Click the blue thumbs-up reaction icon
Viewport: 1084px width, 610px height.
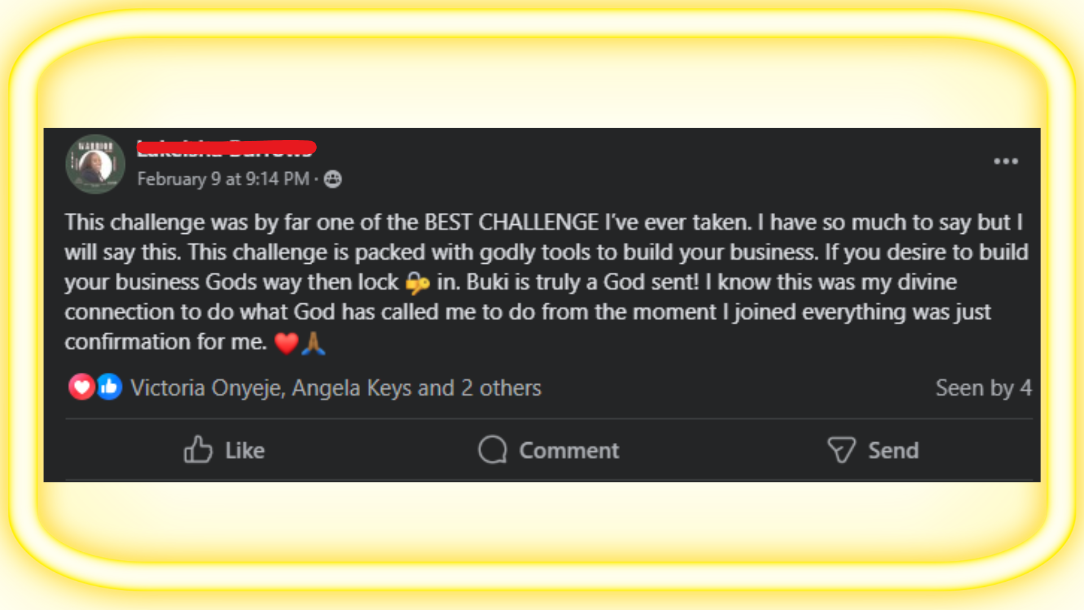[109, 387]
